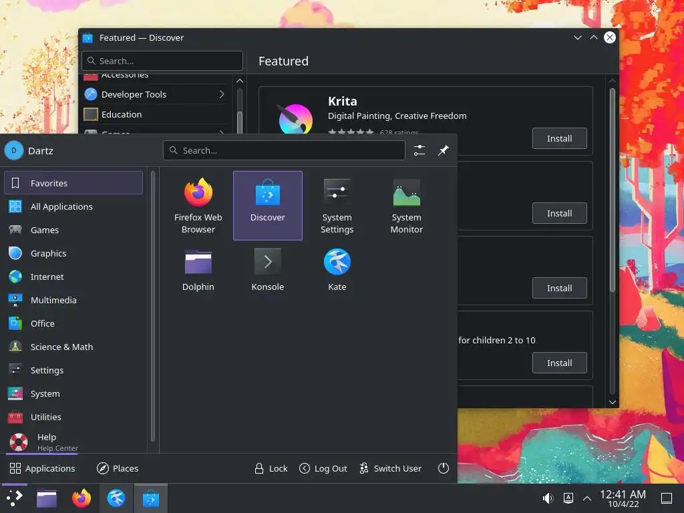Viewport: 684px width, 513px height.
Task: Open Settings category in launcher
Action: pyautogui.click(x=73, y=370)
